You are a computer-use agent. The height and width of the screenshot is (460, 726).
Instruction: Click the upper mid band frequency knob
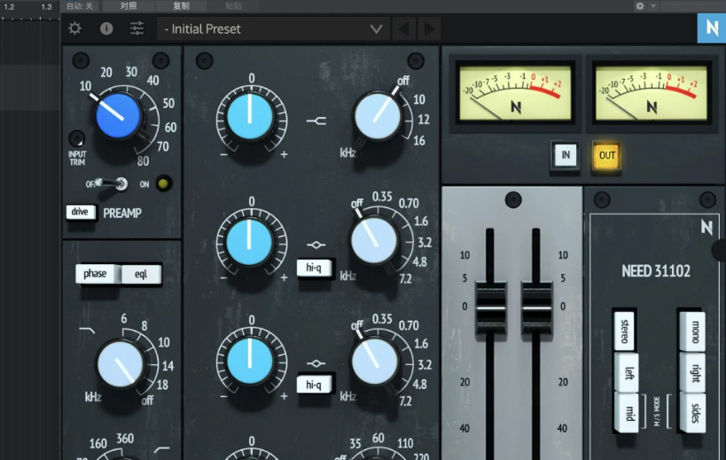click(x=374, y=241)
